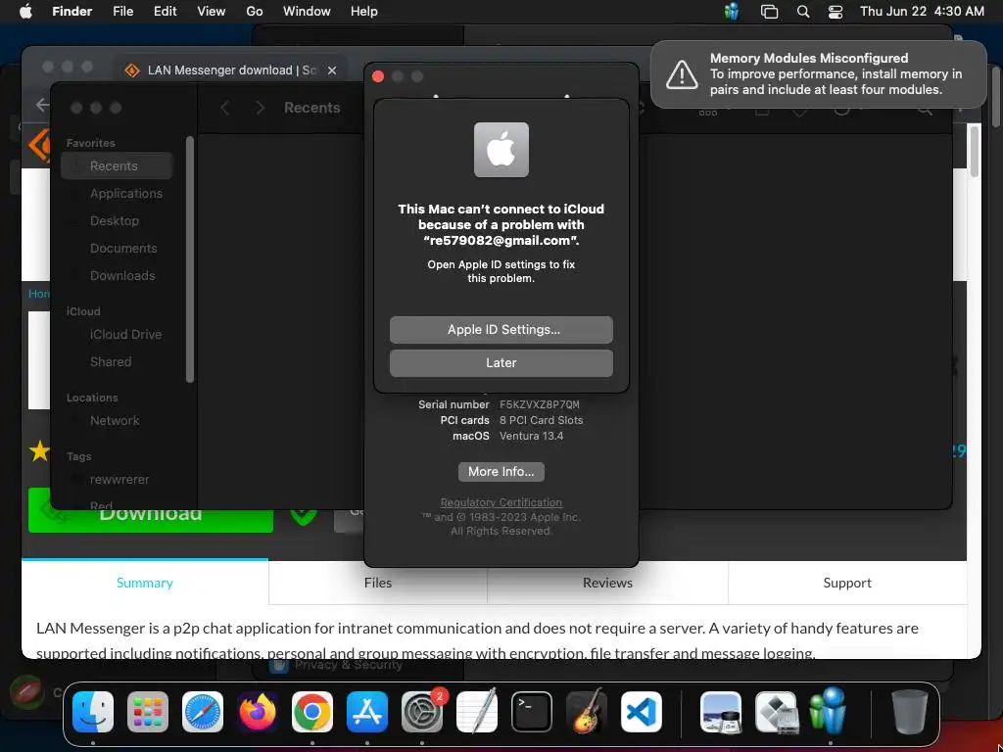Image resolution: width=1003 pixels, height=752 pixels.
Task: Open the Trash in the Dock
Action: pyautogui.click(x=910, y=712)
